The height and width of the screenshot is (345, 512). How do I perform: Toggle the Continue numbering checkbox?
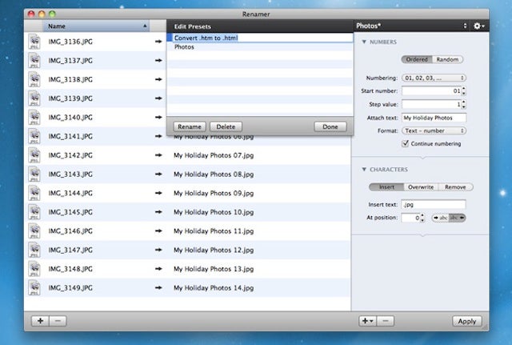tap(406, 143)
